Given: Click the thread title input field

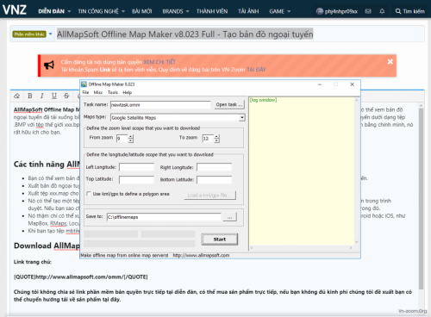Looking at the screenshot, I should click(240, 34).
